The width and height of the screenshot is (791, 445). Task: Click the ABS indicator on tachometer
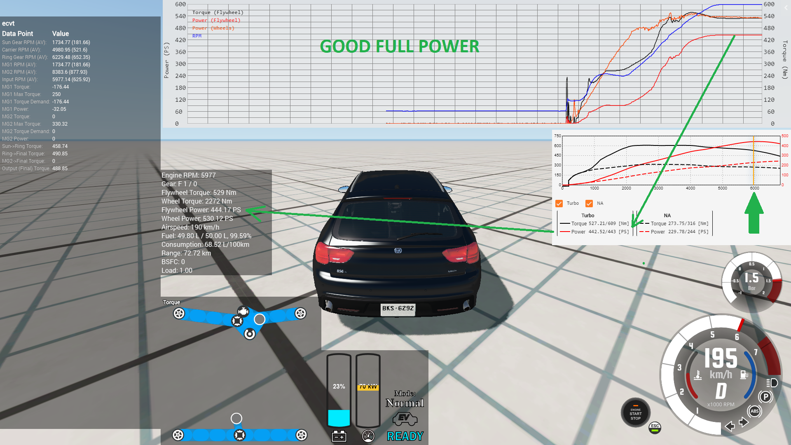(754, 411)
